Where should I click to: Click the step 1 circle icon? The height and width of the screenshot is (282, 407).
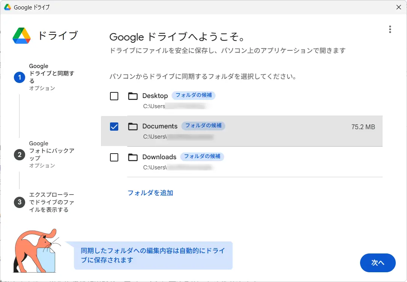click(x=20, y=77)
